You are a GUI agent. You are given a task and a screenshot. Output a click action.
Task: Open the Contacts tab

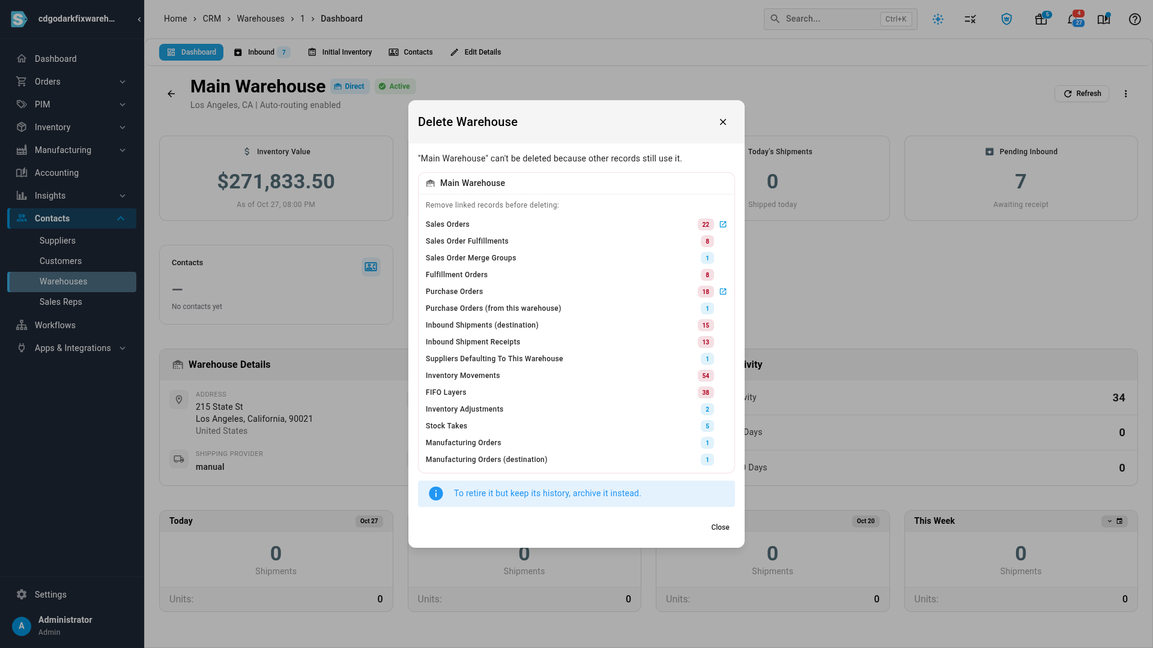(411, 52)
